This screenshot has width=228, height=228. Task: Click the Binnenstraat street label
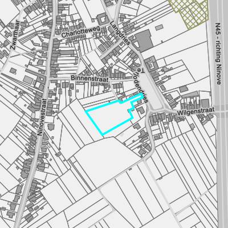(89, 79)
